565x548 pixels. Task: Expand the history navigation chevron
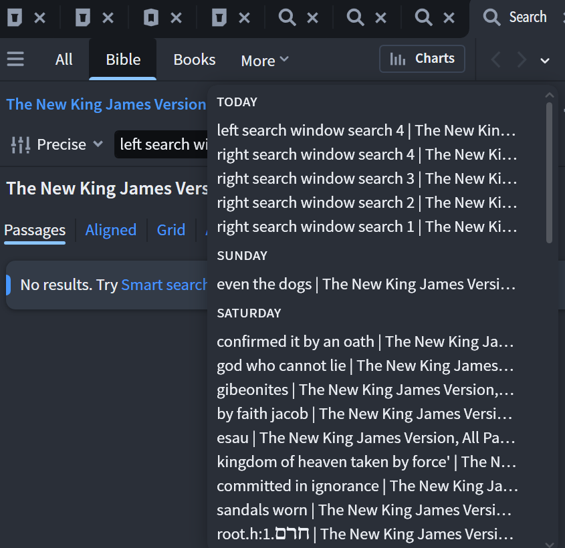click(545, 61)
